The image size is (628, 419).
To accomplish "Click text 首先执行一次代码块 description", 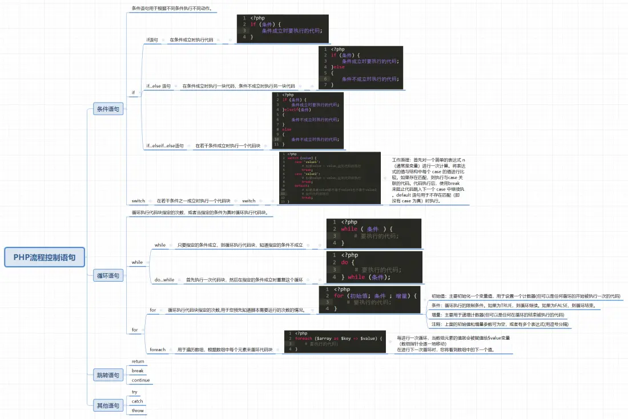I will coord(244,280).
